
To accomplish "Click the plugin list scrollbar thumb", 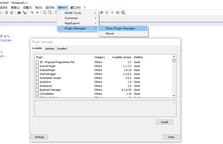I will click(174, 61).
